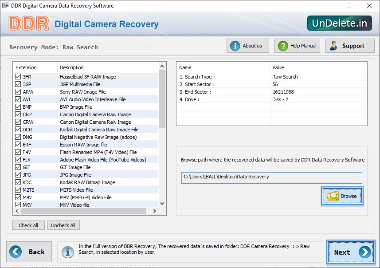The image size is (380, 268).
Task: Close the DDR recovery window
Action: pos(369,6)
